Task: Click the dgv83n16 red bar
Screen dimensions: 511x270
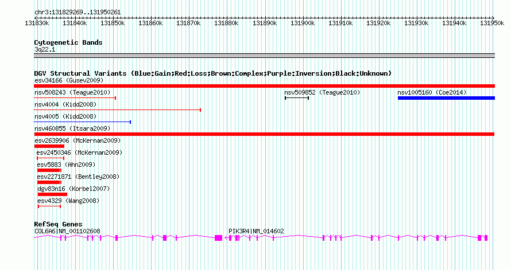Action: click(x=52, y=194)
